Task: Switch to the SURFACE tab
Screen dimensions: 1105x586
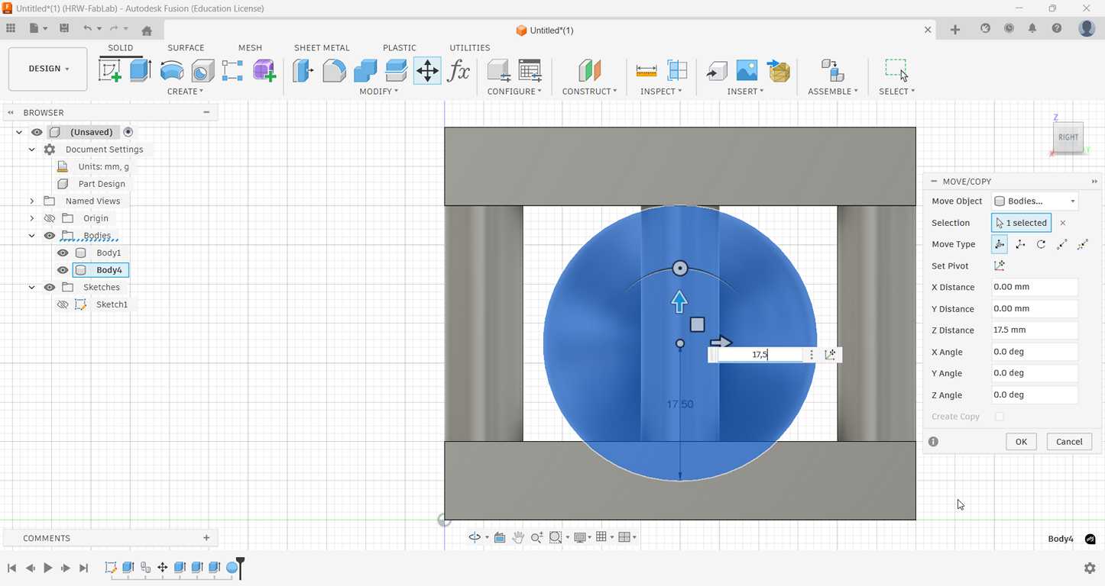Action: 186,47
